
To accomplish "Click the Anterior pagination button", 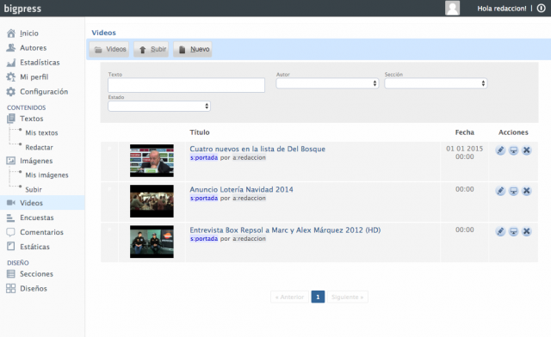I will pos(289,297).
